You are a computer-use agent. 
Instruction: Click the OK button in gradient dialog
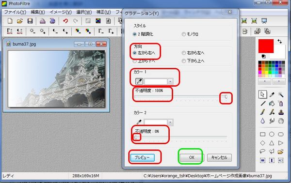(x=192, y=158)
